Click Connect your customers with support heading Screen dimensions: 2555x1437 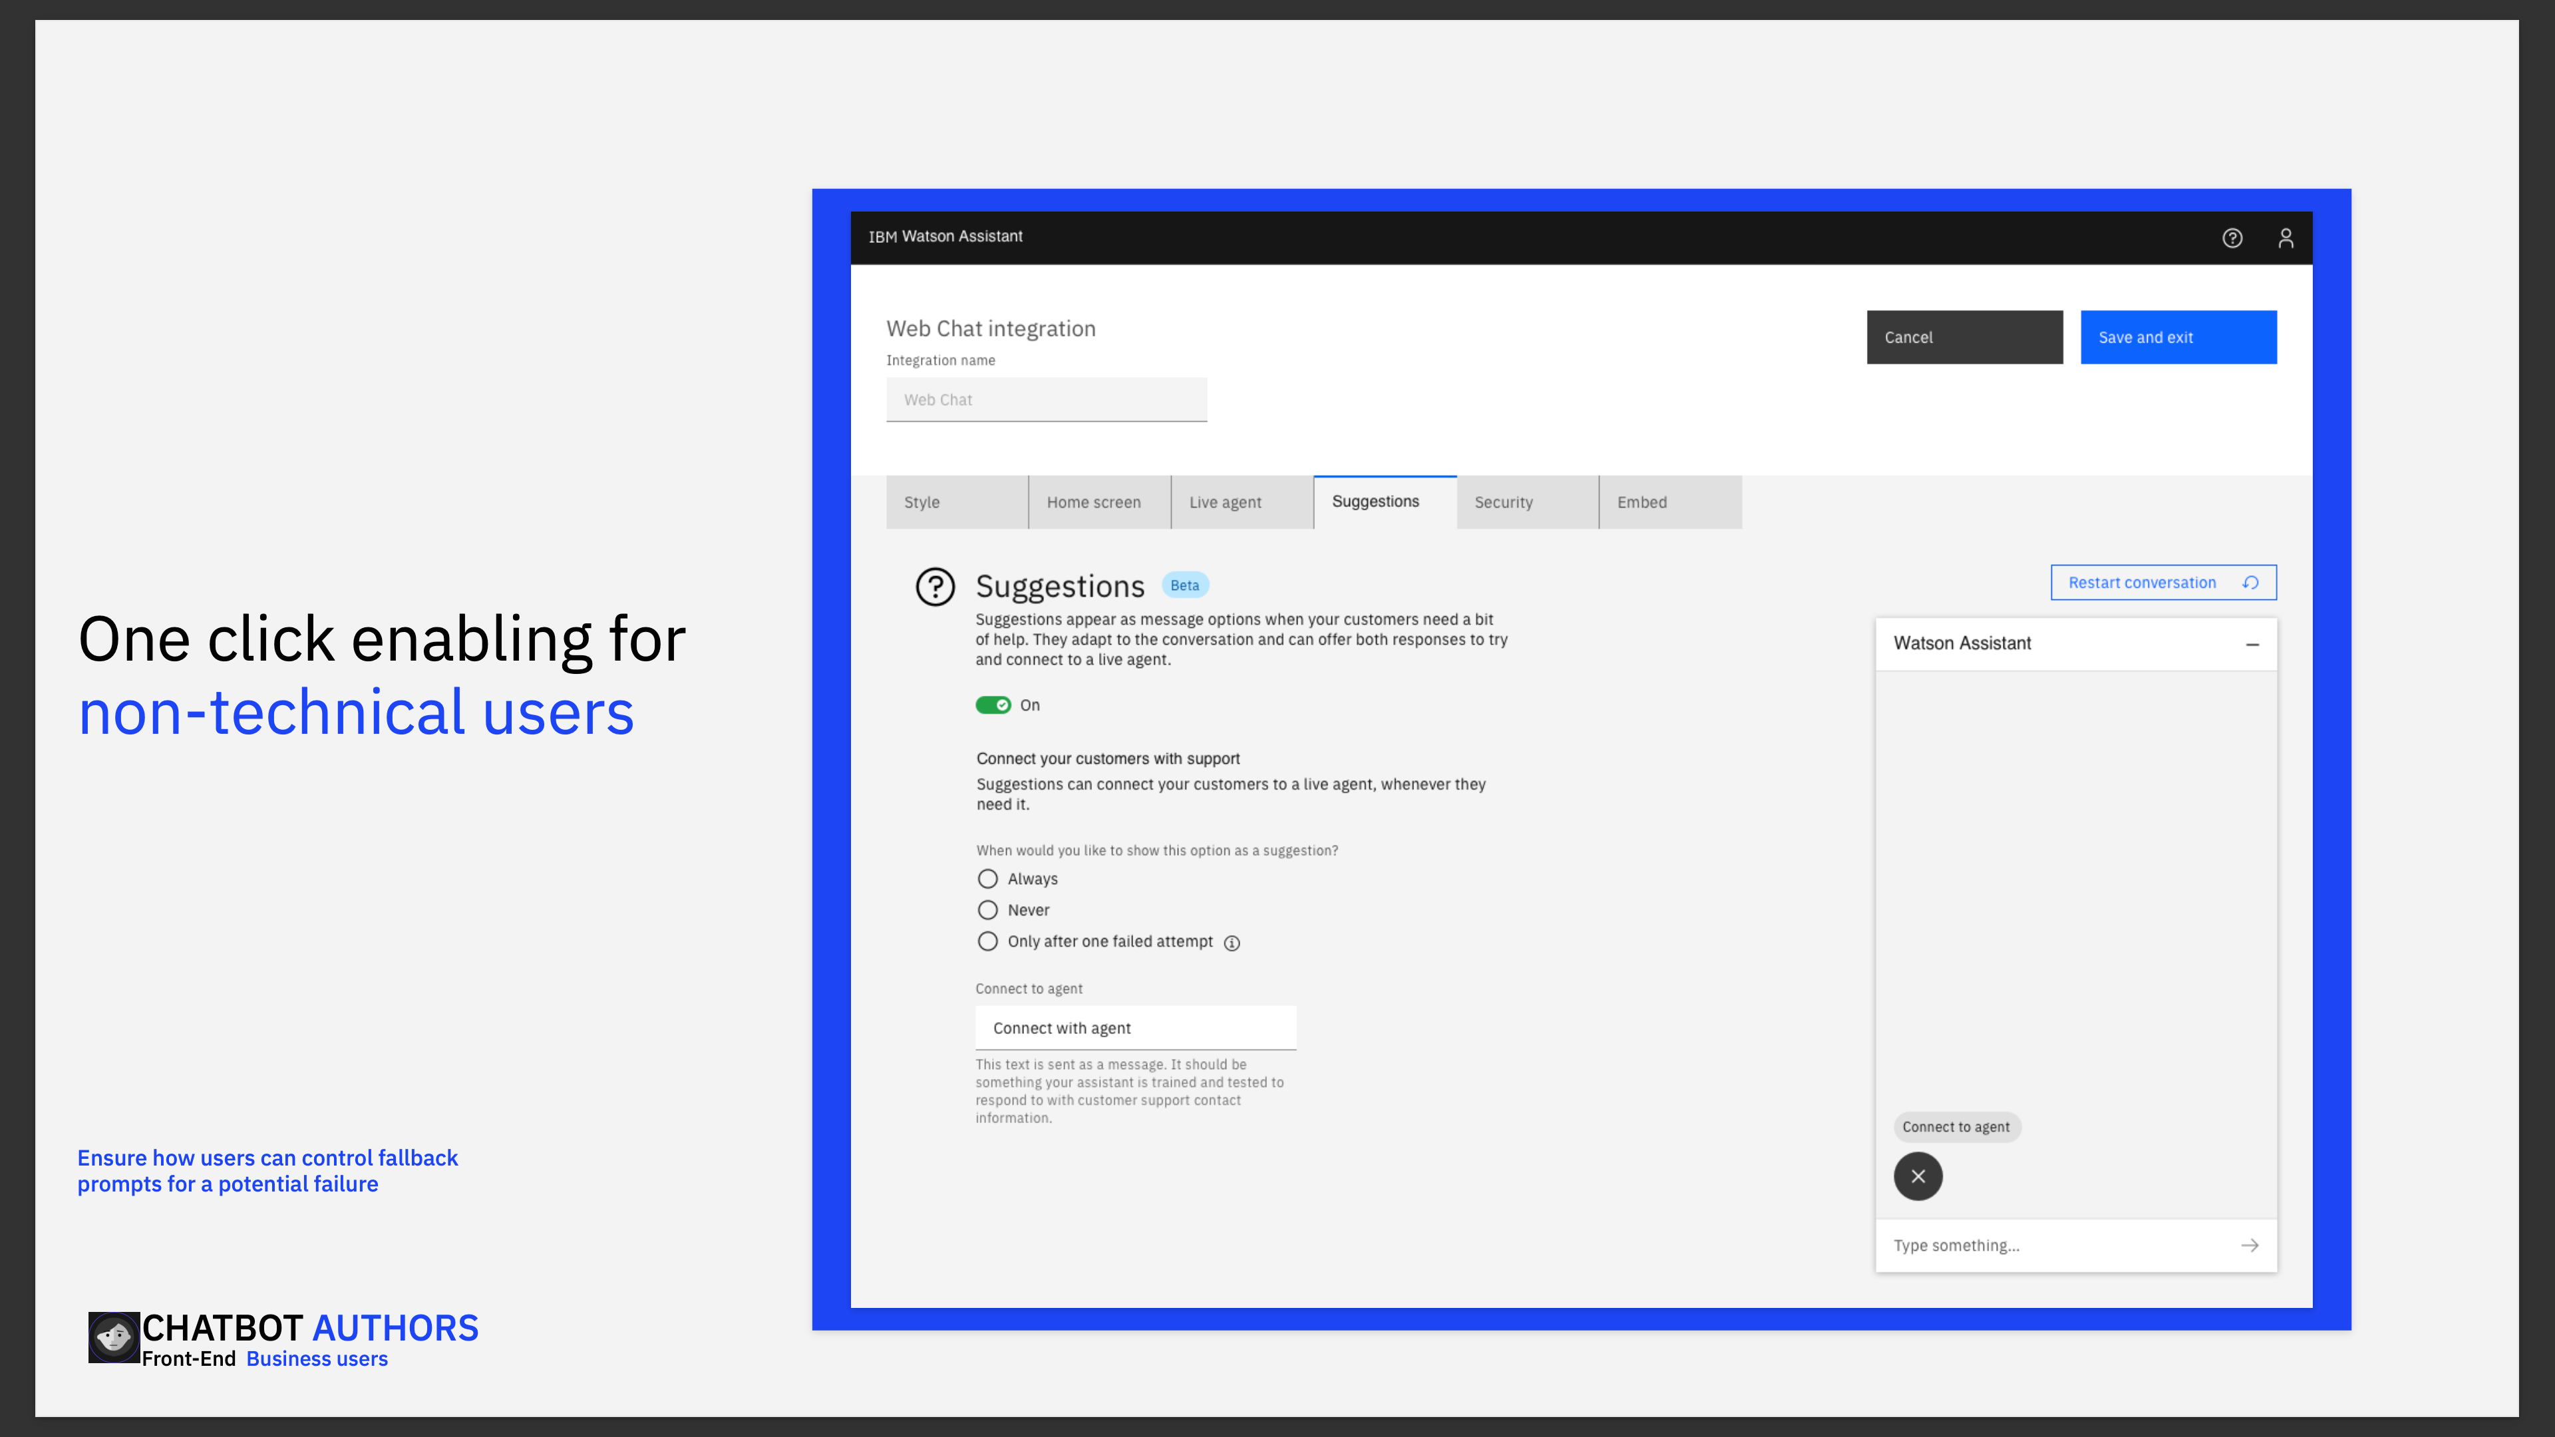click(1108, 758)
